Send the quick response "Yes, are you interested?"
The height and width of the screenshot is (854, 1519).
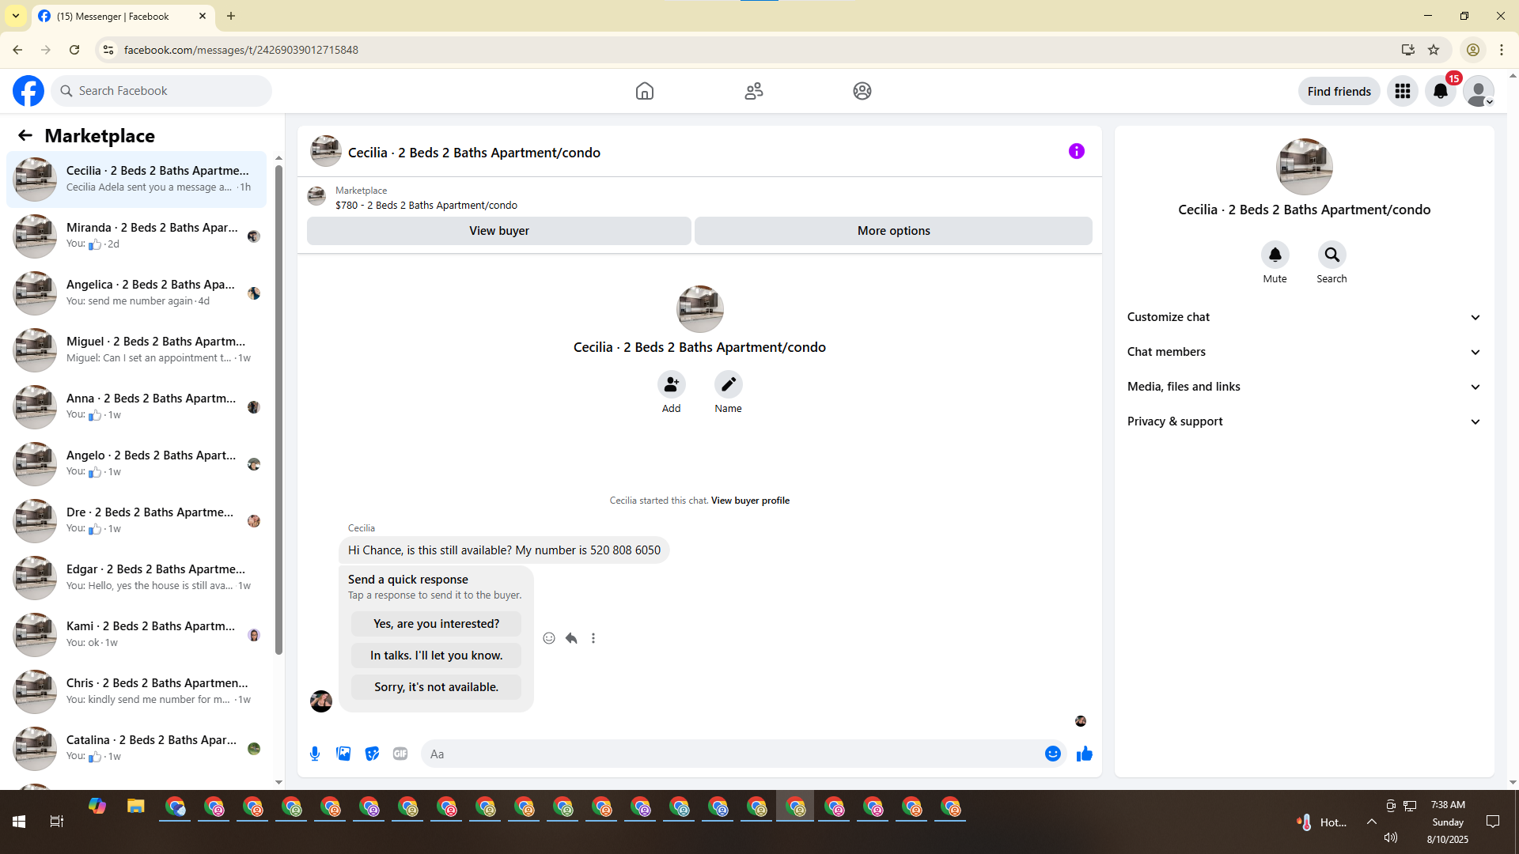(436, 624)
